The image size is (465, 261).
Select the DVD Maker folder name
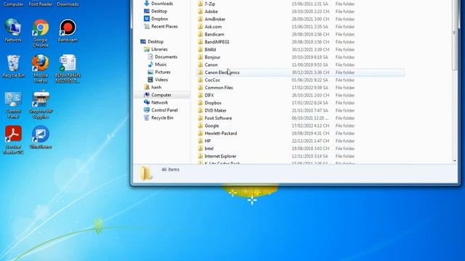[x=215, y=110]
